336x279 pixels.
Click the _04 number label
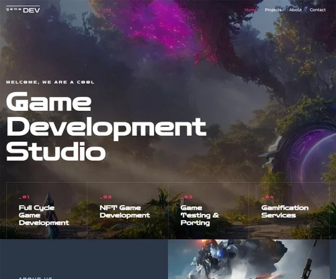coord(268,197)
